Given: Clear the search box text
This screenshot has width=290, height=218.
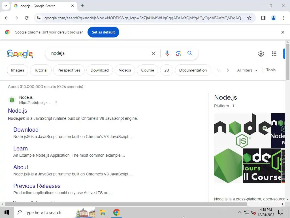Looking at the screenshot, I should [x=153, y=53].
